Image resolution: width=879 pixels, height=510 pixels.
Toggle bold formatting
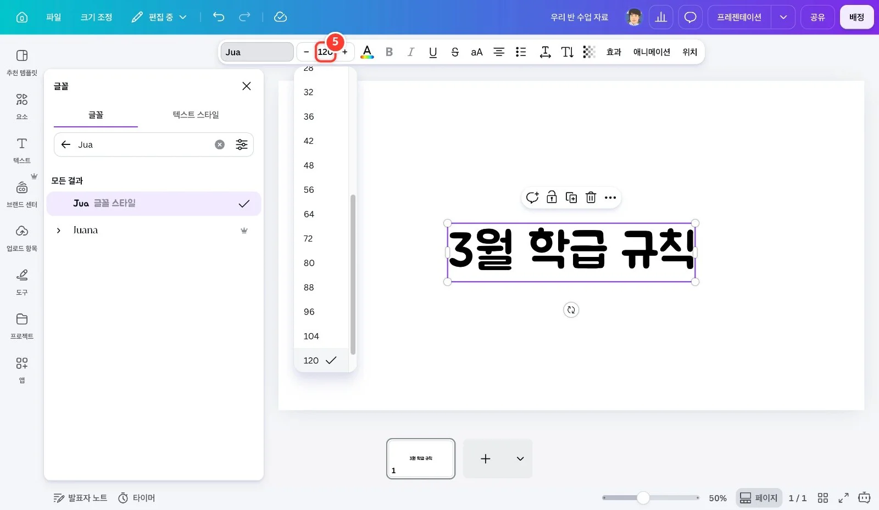(x=389, y=52)
